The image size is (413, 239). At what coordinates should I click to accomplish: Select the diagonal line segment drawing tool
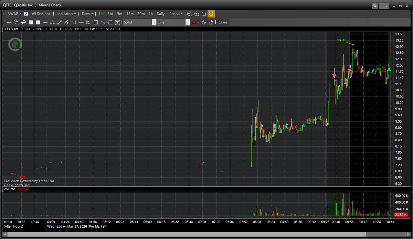(x=60, y=22)
